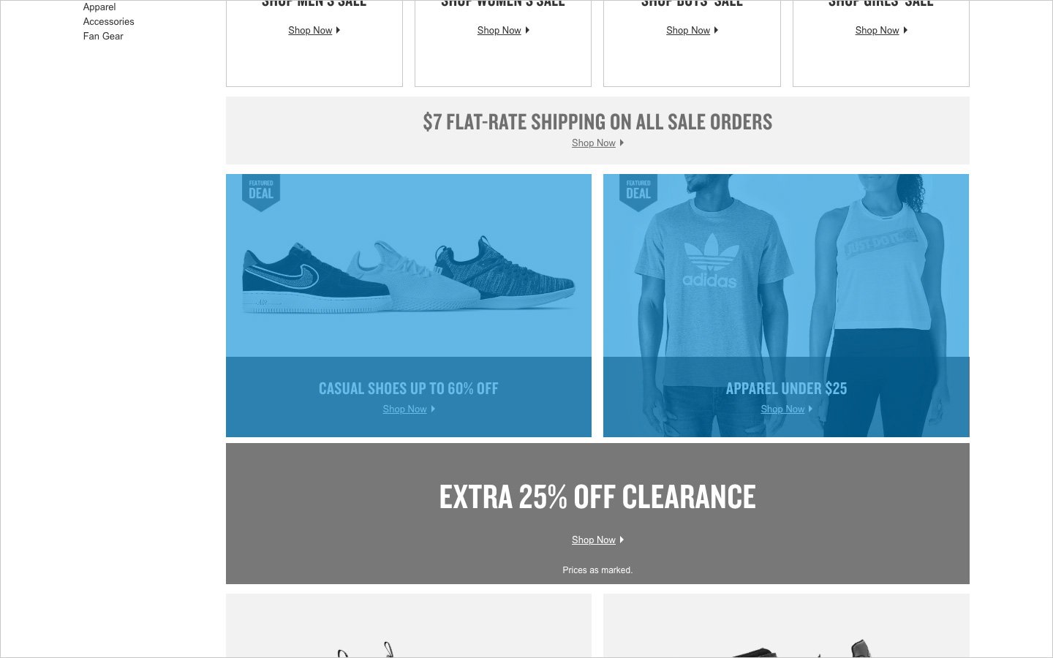Shop Now for Apparel Under $25
The height and width of the screenshot is (658, 1053).
[x=782, y=409]
